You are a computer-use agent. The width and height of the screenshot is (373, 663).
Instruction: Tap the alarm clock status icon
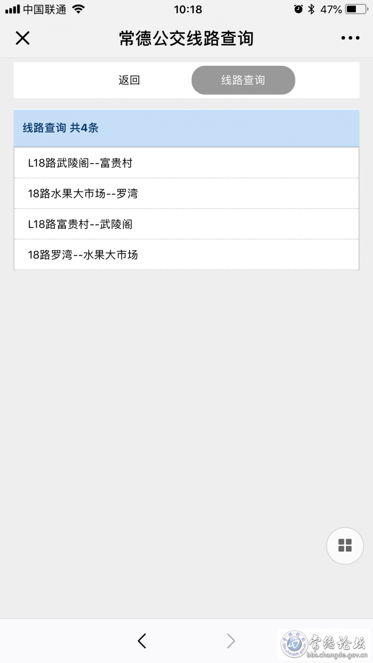point(298,9)
